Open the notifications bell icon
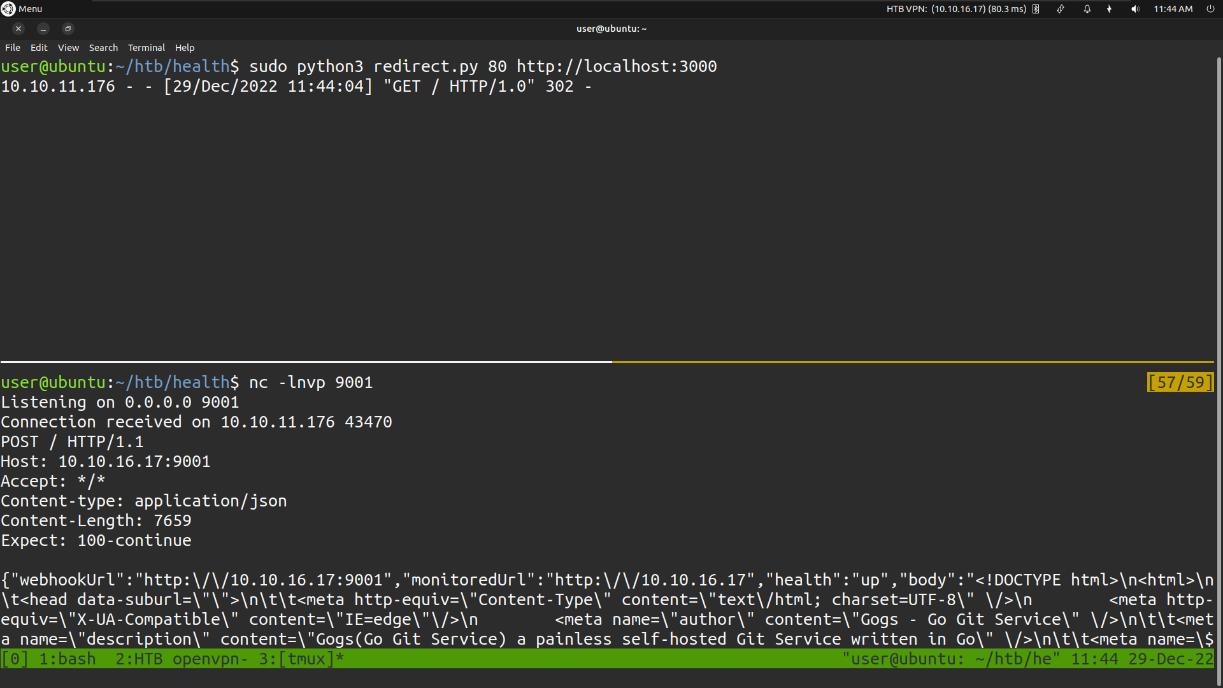Screen dimensions: 1223x688 1087,9
